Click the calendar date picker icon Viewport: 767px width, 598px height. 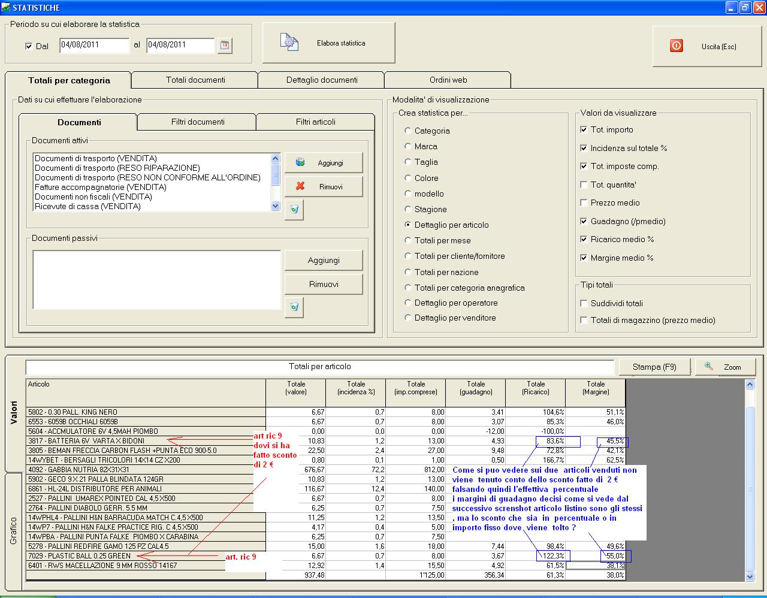tap(225, 46)
